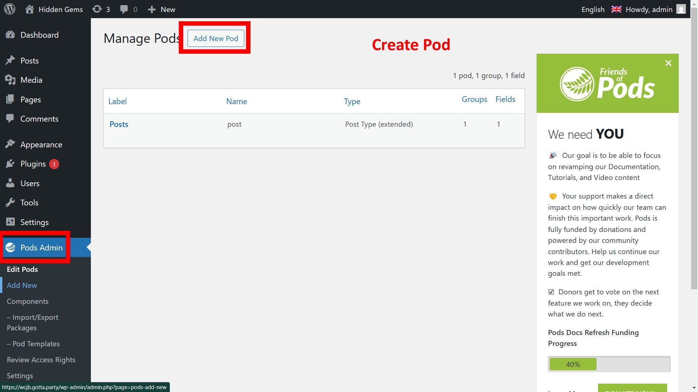Open Components submenu item

28,301
